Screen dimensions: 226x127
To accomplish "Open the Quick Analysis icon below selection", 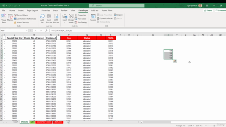I will (x=175, y=61).
